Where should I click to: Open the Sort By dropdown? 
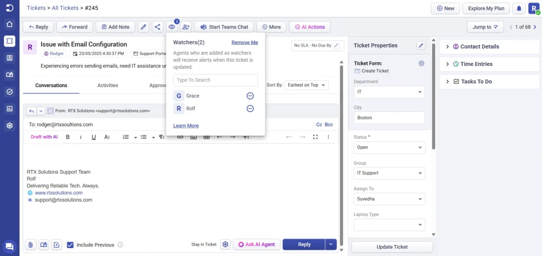pyautogui.click(x=306, y=85)
